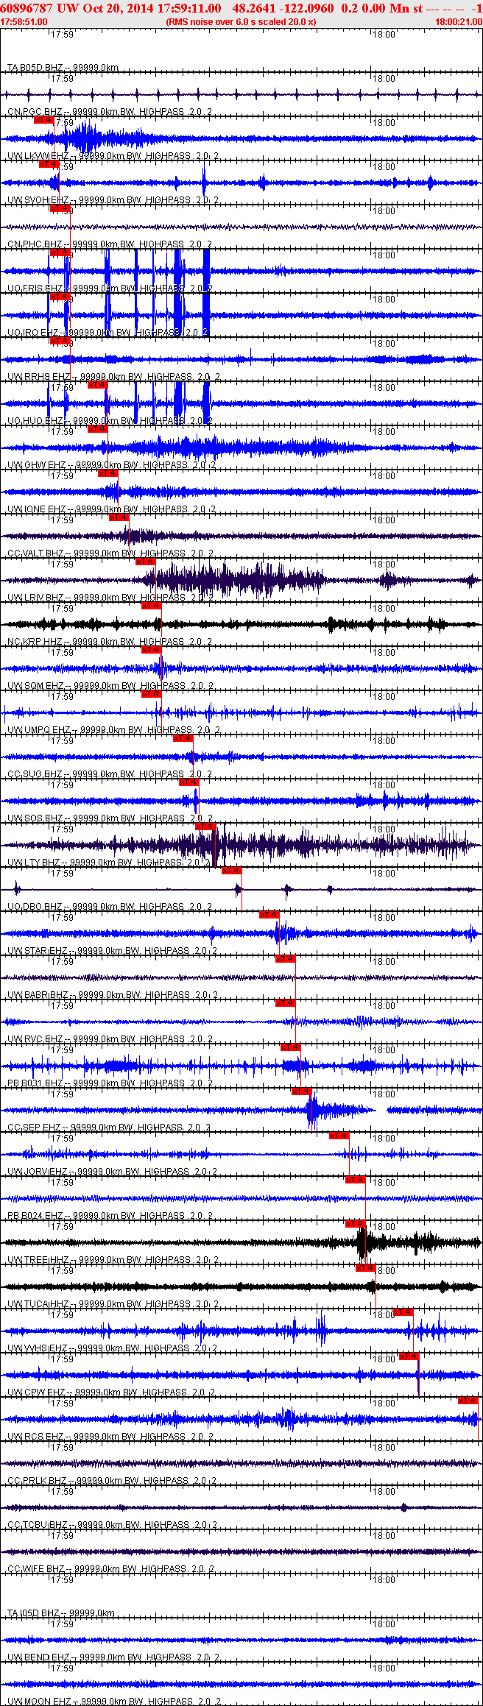Select the UW RRHS EHZ station label
The width and height of the screenshot is (483, 1706).
coord(113,377)
